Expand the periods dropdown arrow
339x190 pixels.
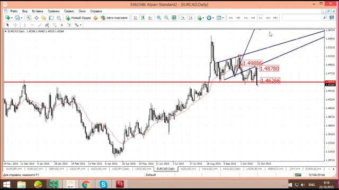click(x=213, y=18)
